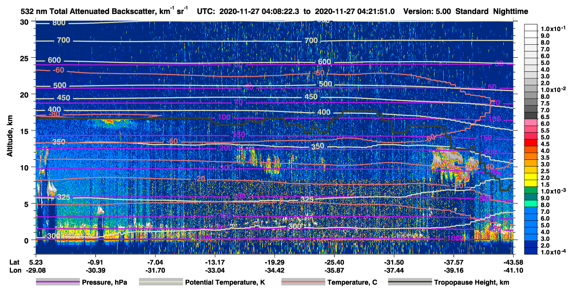Click the "Potential Temperature, K" legend label
The width and height of the screenshot is (570, 292).
click(225, 282)
